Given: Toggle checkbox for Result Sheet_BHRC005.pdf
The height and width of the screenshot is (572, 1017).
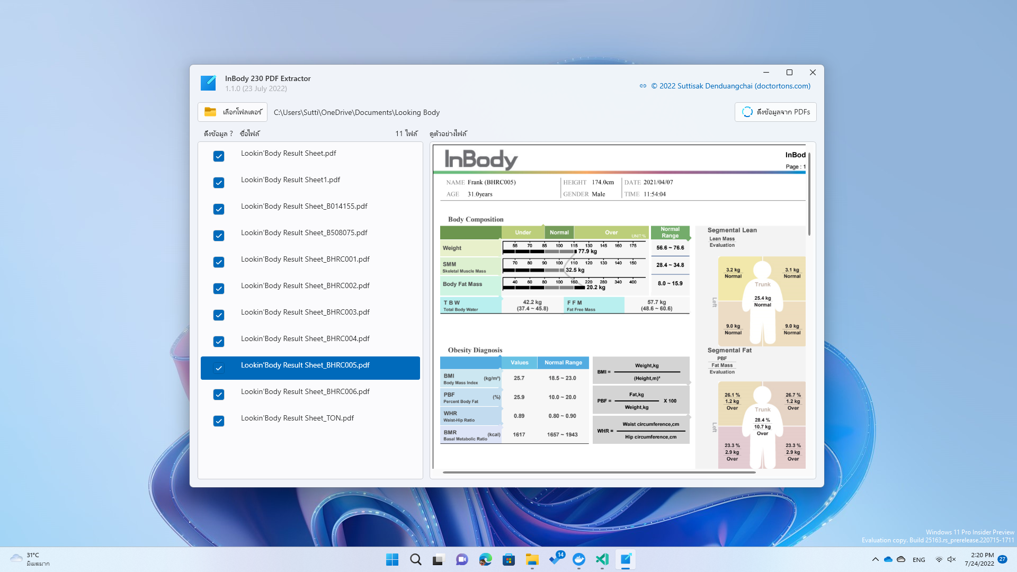Looking at the screenshot, I should tap(219, 368).
